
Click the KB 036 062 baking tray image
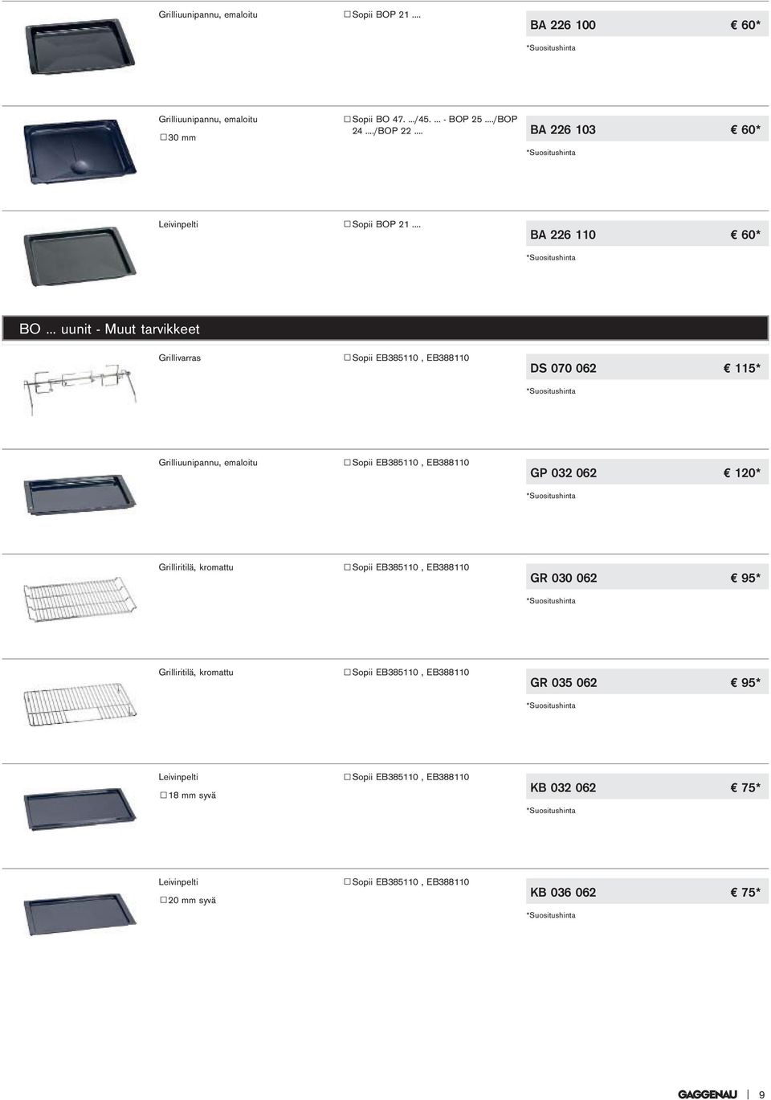80,914
